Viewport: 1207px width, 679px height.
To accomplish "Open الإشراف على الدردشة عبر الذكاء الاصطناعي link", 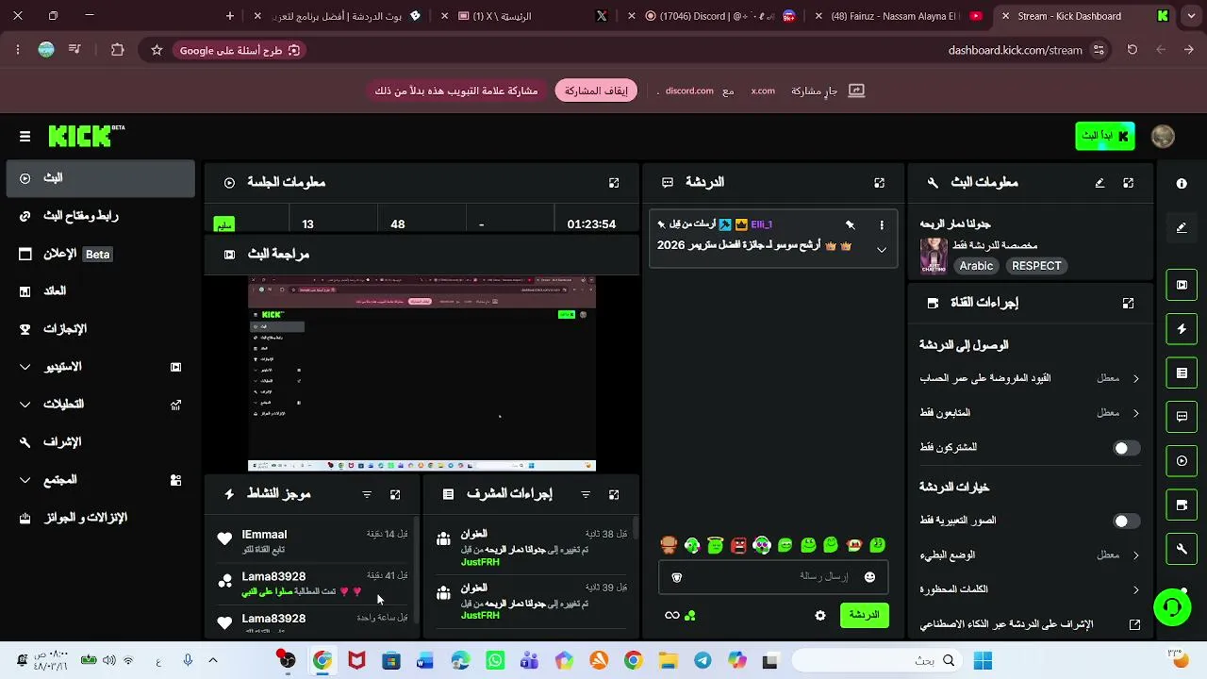I will pos(1030,624).
